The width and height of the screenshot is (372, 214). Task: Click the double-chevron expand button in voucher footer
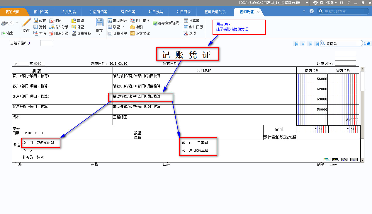[354, 159]
